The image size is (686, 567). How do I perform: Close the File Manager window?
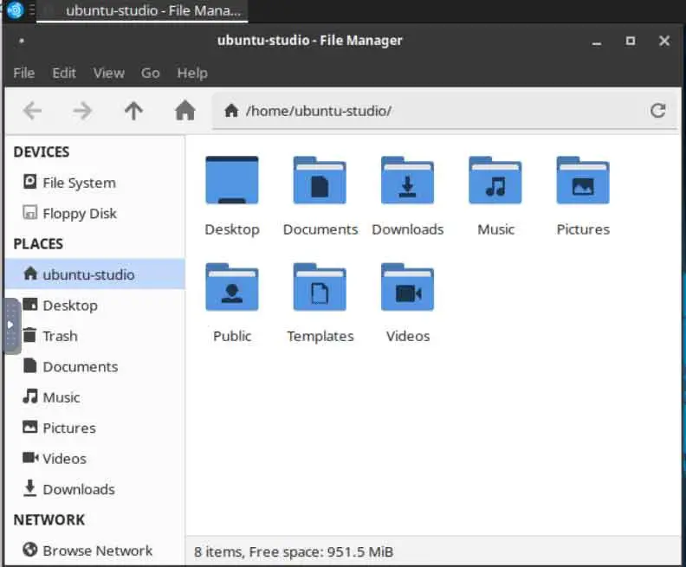[x=664, y=41]
